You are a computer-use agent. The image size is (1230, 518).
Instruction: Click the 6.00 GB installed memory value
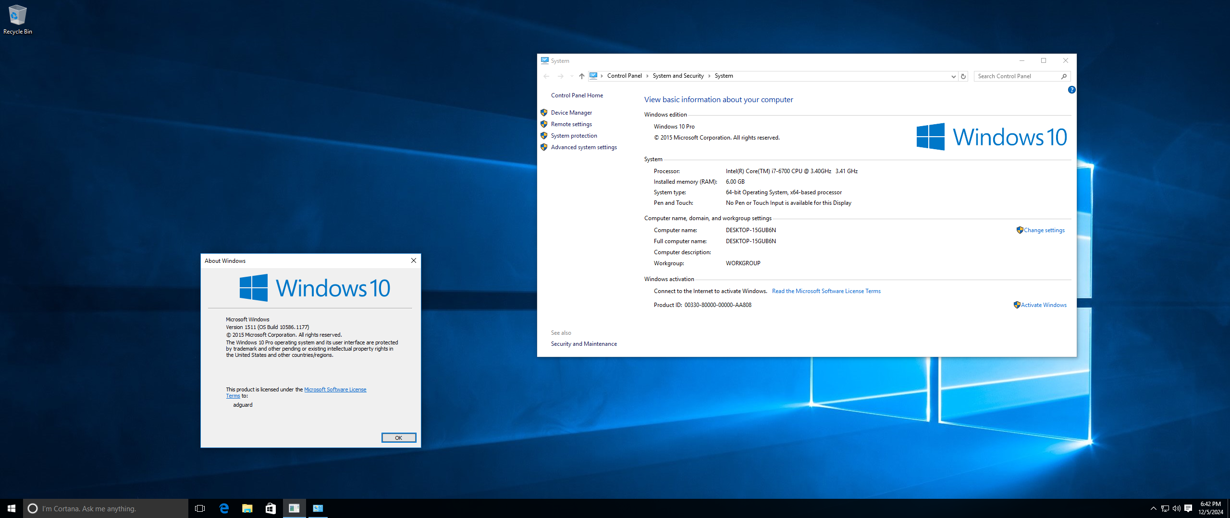coord(735,182)
